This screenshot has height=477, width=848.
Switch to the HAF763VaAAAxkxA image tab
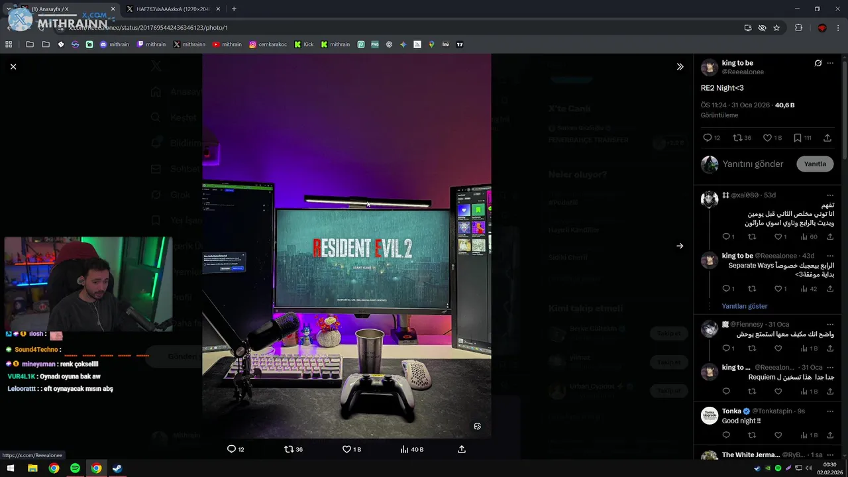[172, 9]
